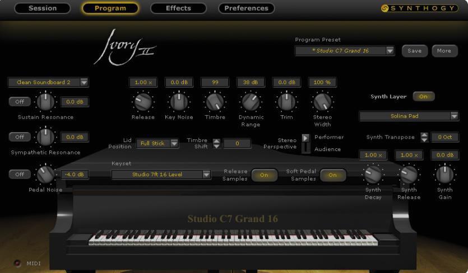Viewport: 468px width, 273px height.
Task: Toggle Sympathetic Resonance Off button
Action: click(20, 137)
